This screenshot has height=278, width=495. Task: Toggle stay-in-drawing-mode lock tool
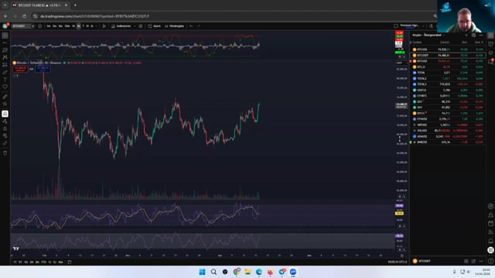[x=5, y=121]
